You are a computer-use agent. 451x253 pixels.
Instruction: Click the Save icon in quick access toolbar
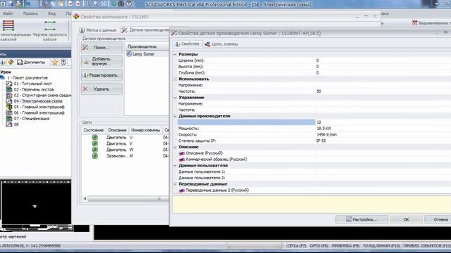(x=11, y=4)
